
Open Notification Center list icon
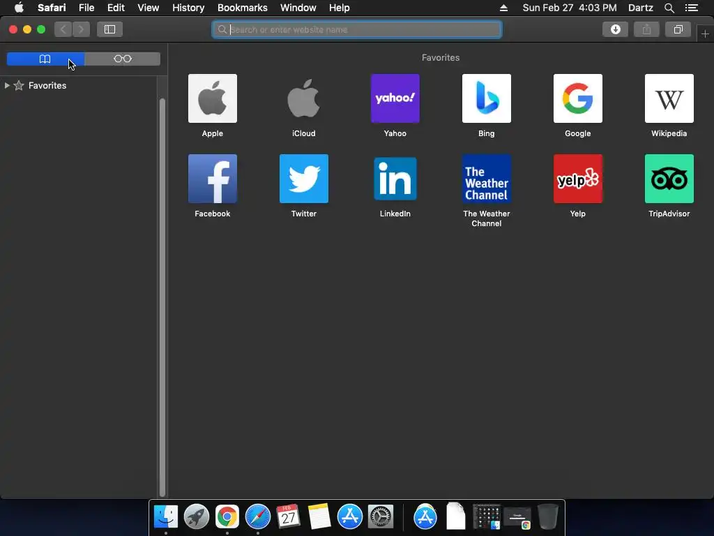(692, 8)
